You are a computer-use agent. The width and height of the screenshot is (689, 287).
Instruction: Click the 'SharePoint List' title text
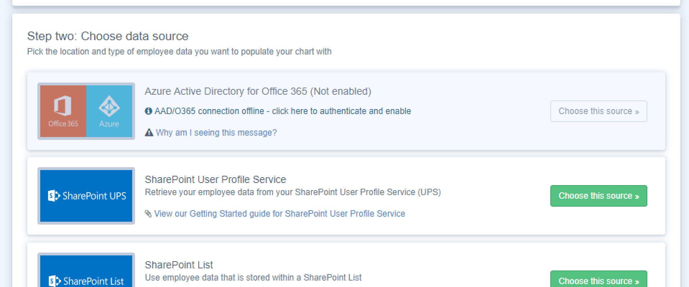(179, 265)
